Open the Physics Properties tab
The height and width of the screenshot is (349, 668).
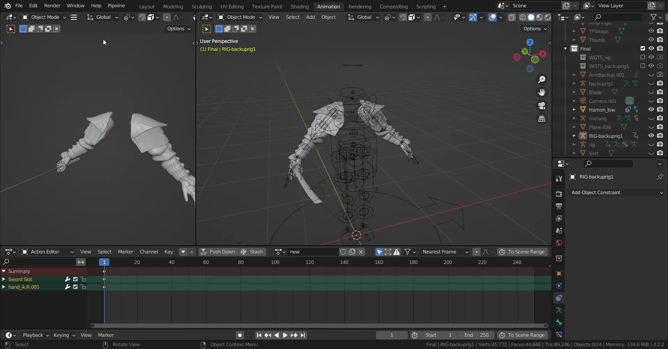[559, 285]
